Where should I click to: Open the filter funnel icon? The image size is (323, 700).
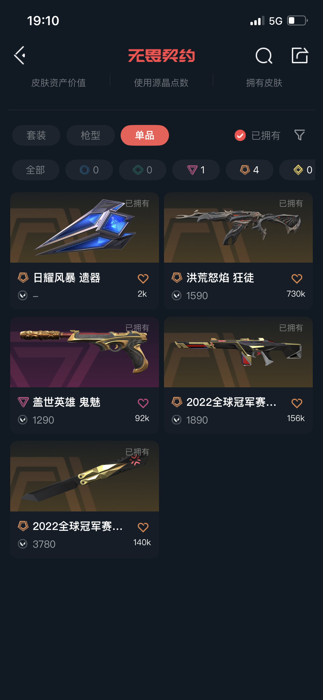[299, 135]
